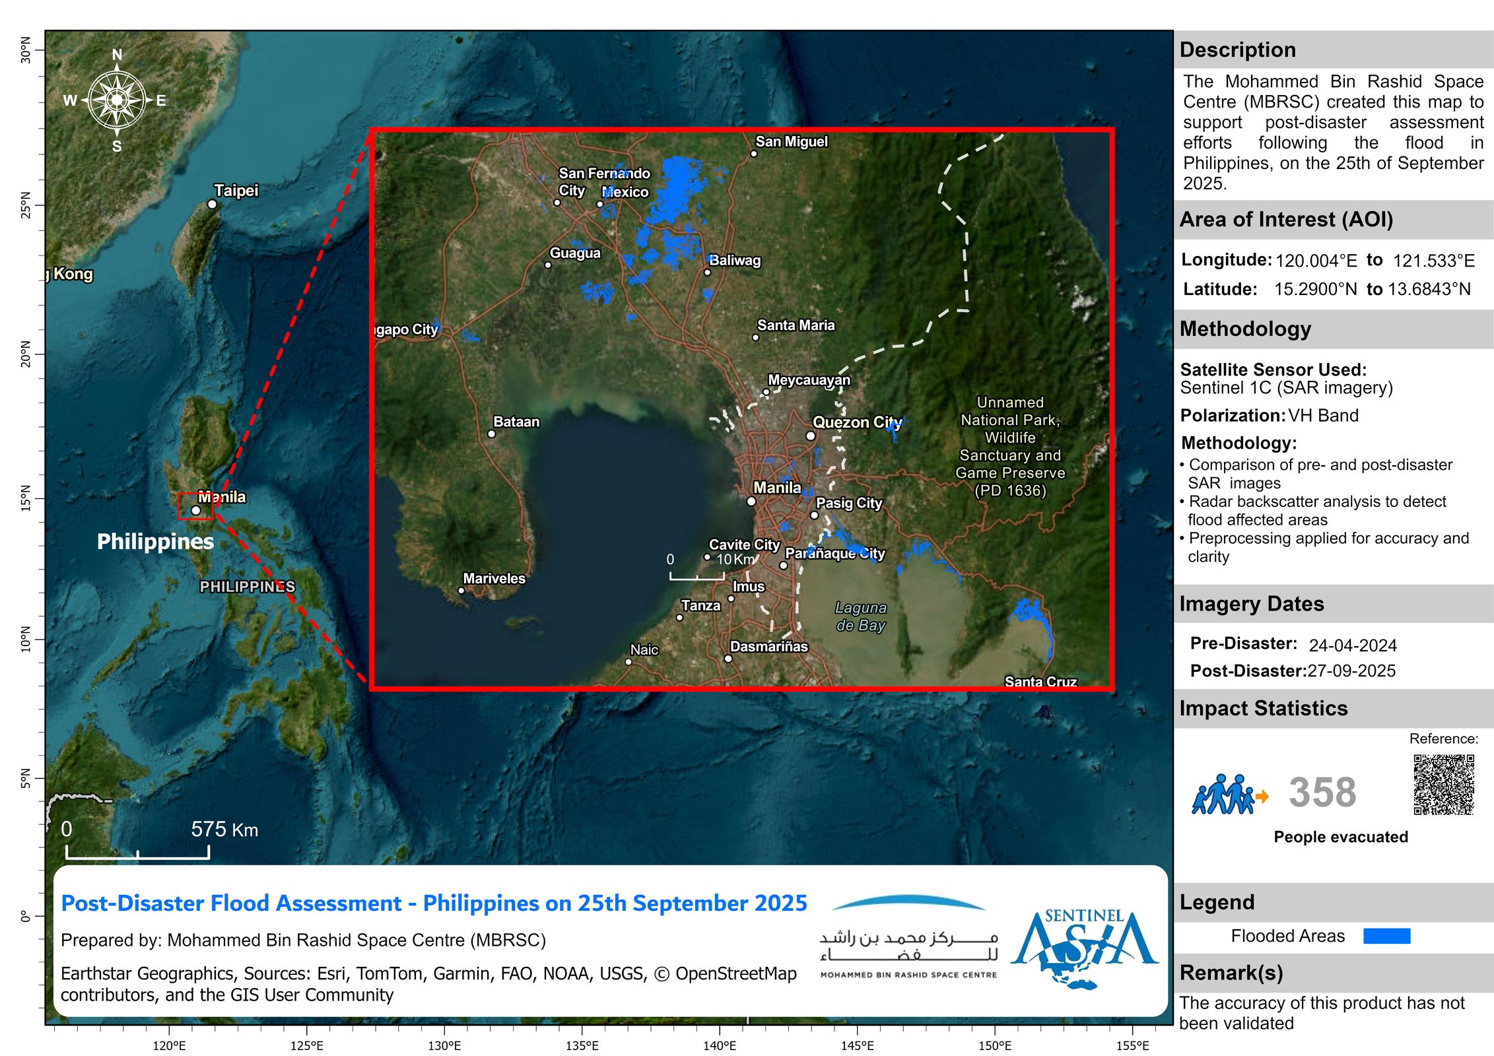Click the compass rose north arrow icon

pyautogui.click(x=117, y=100)
